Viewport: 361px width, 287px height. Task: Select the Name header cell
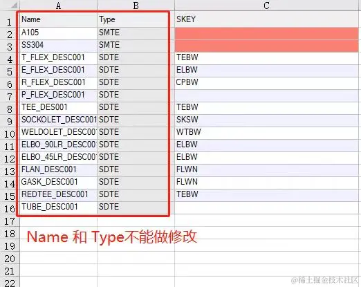(x=59, y=19)
